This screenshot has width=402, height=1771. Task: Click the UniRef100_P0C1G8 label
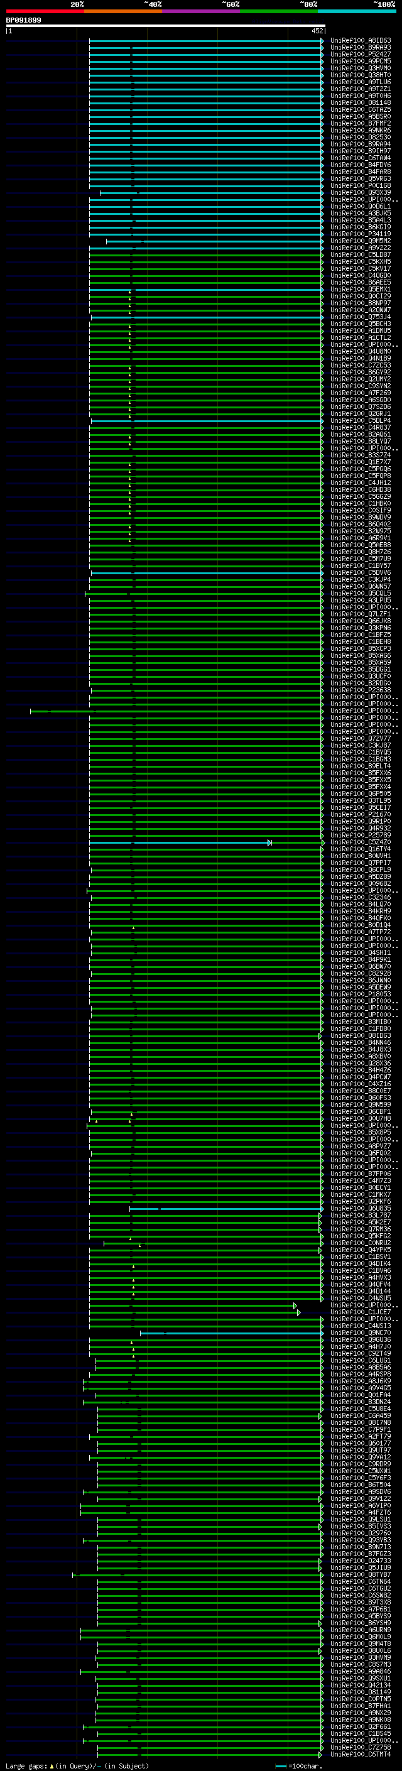(361, 185)
